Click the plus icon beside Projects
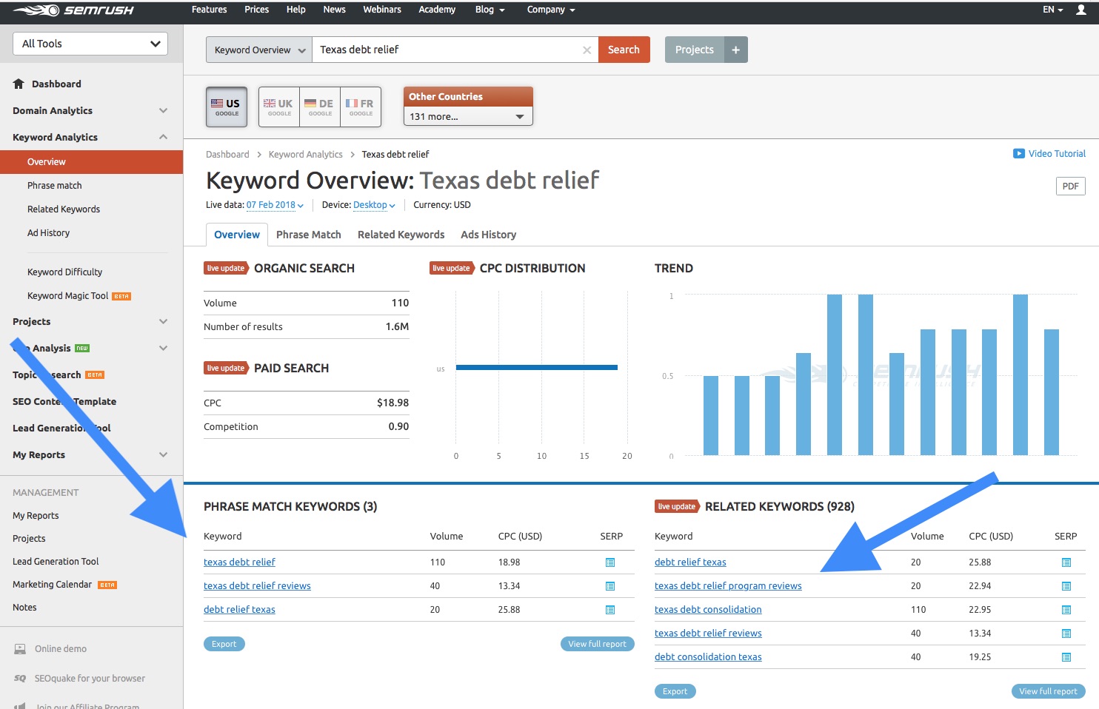Viewport: 1099px width, 709px height. pos(735,50)
